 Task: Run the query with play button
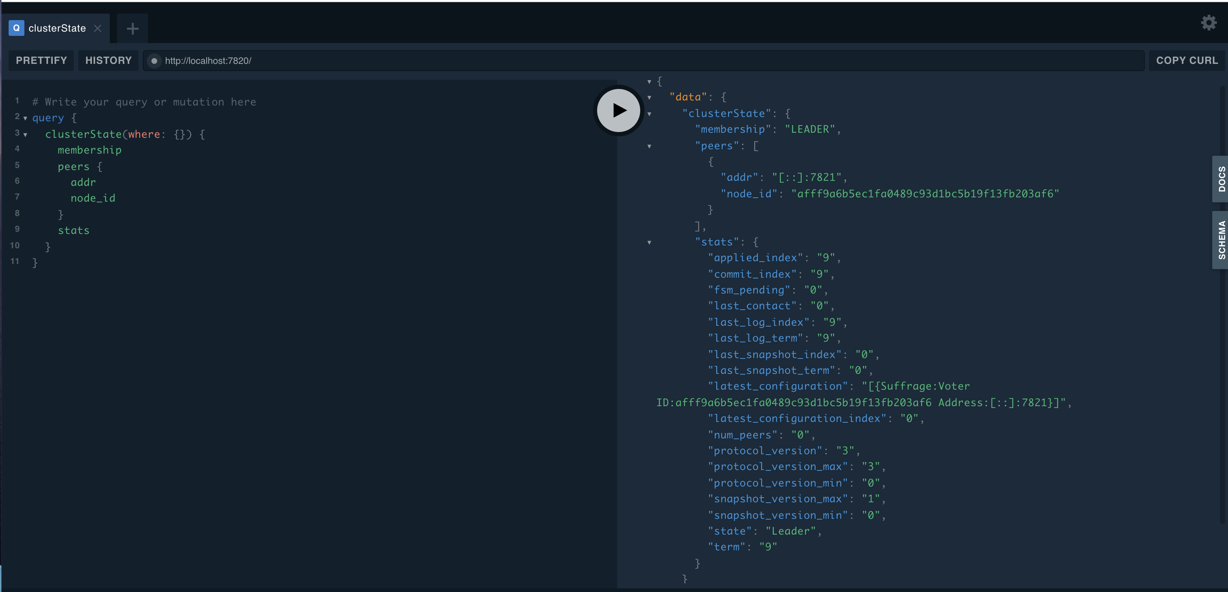(x=618, y=110)
